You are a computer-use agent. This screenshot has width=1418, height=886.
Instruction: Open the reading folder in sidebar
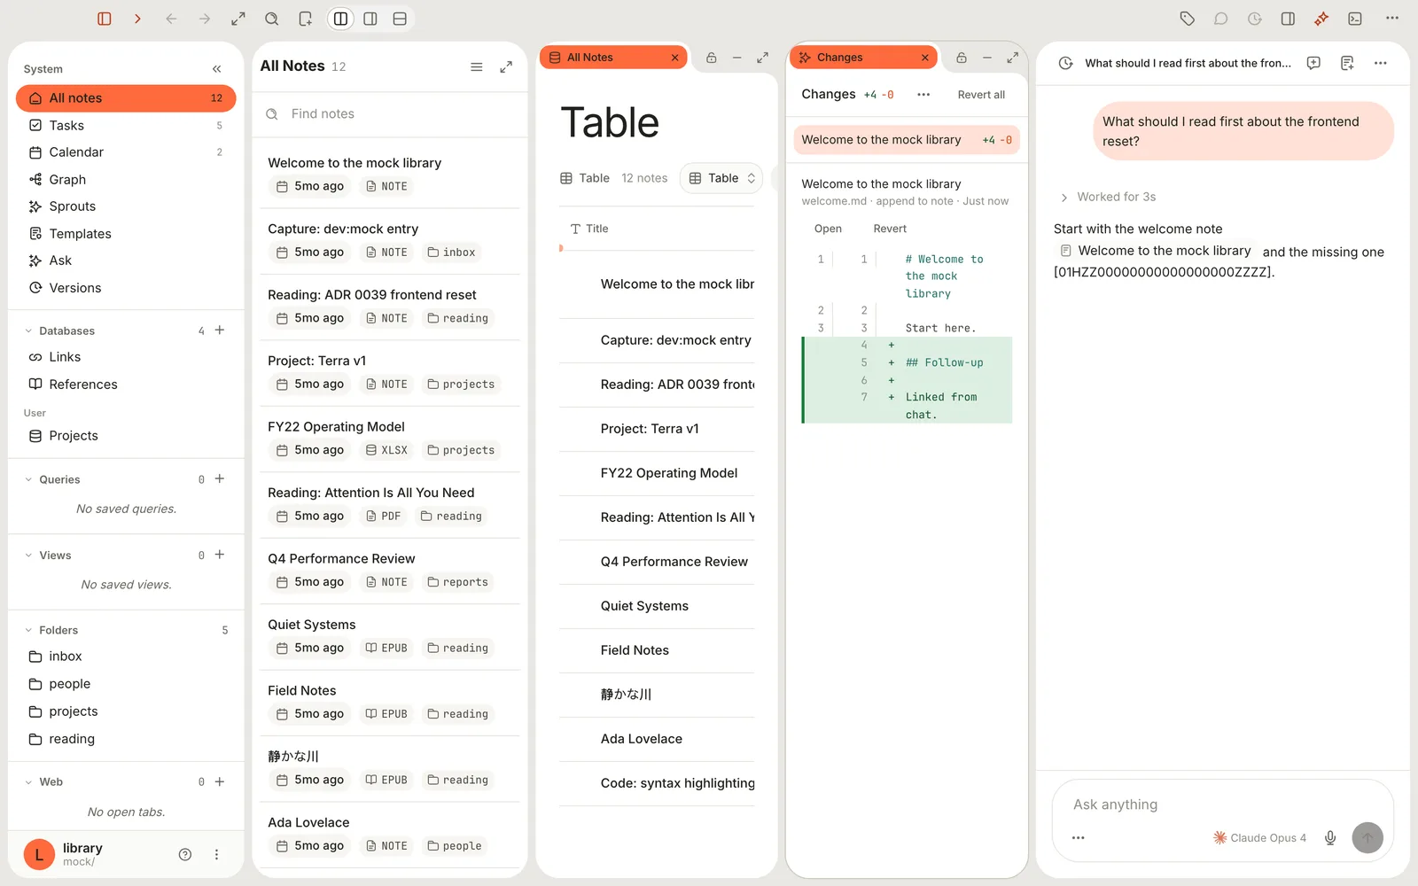click(126, 738)
